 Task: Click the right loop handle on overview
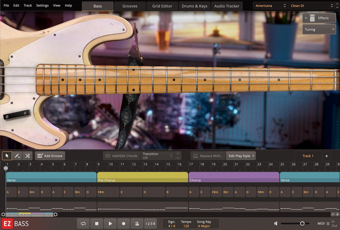click(x=56, y=214)
